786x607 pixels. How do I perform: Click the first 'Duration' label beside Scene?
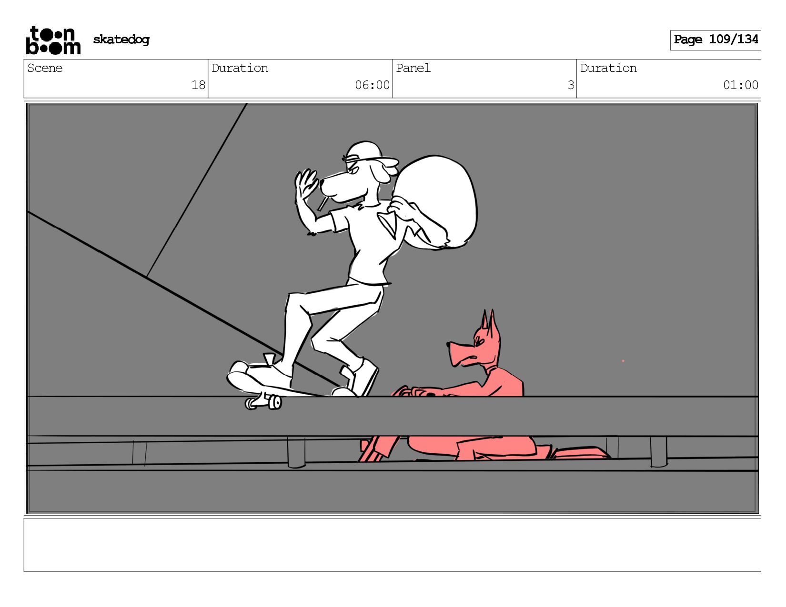240,68
